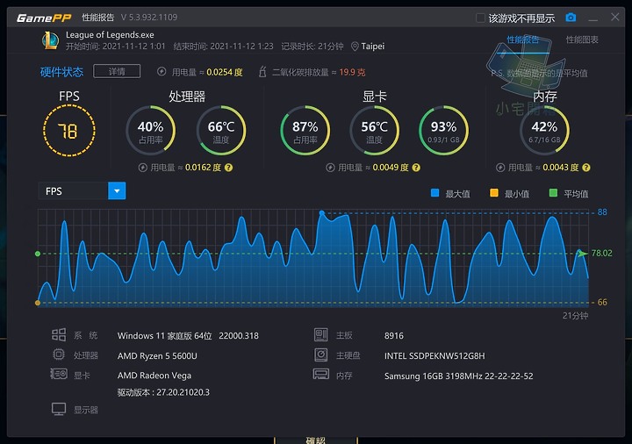The width and height of the screenshot is (632, 444).
Task: Switch to the 性能图表 tab
Action: [582, 39]
